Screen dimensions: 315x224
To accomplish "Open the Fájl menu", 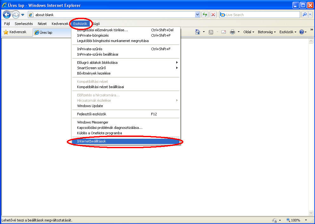I will point(7,24).
